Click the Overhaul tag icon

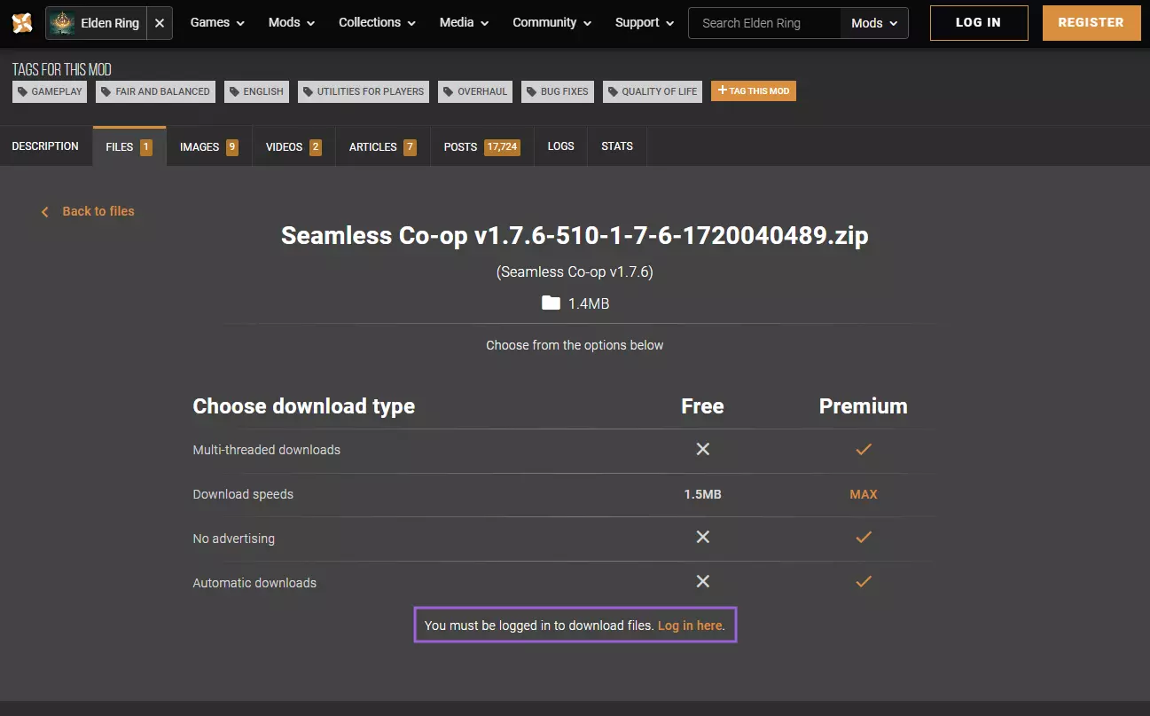click(448, 91)
